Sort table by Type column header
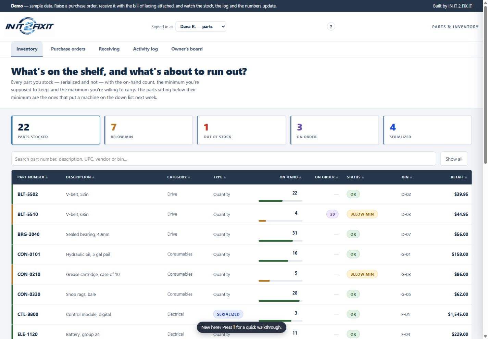The width and height of the screenshot is (488, 339). pyautogui.click(x=220, y=177)
